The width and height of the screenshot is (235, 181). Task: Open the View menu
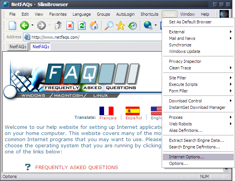[x=39, y=14]
